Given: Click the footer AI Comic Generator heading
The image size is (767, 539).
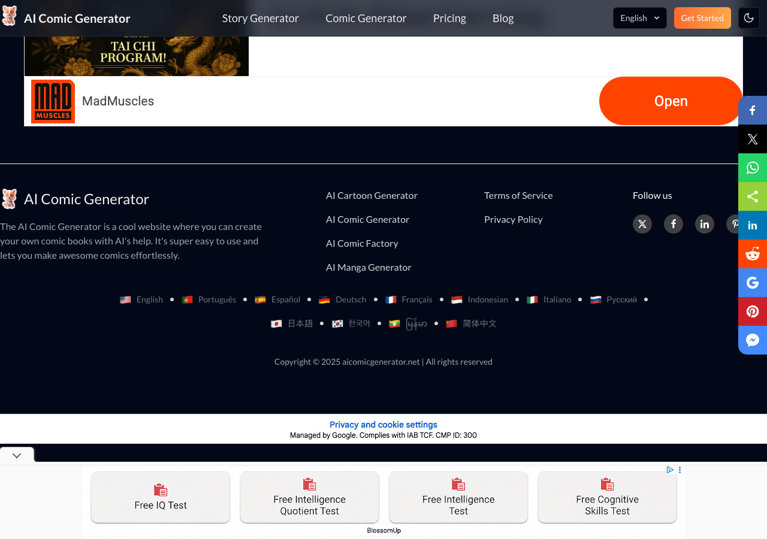Looking at the screenshot, I should [86, 199].
